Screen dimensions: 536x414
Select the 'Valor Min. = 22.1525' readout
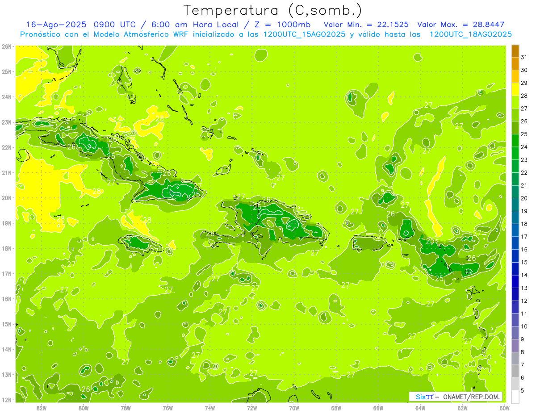[x=366, y=25]
